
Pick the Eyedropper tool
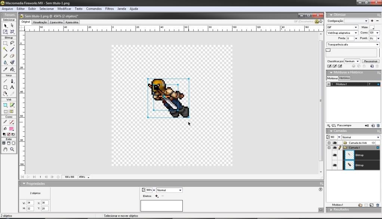(5, 69)
